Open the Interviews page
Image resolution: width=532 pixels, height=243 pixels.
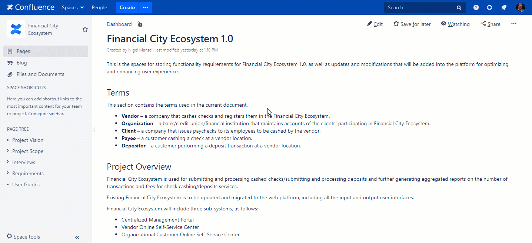tap(24, 162)
